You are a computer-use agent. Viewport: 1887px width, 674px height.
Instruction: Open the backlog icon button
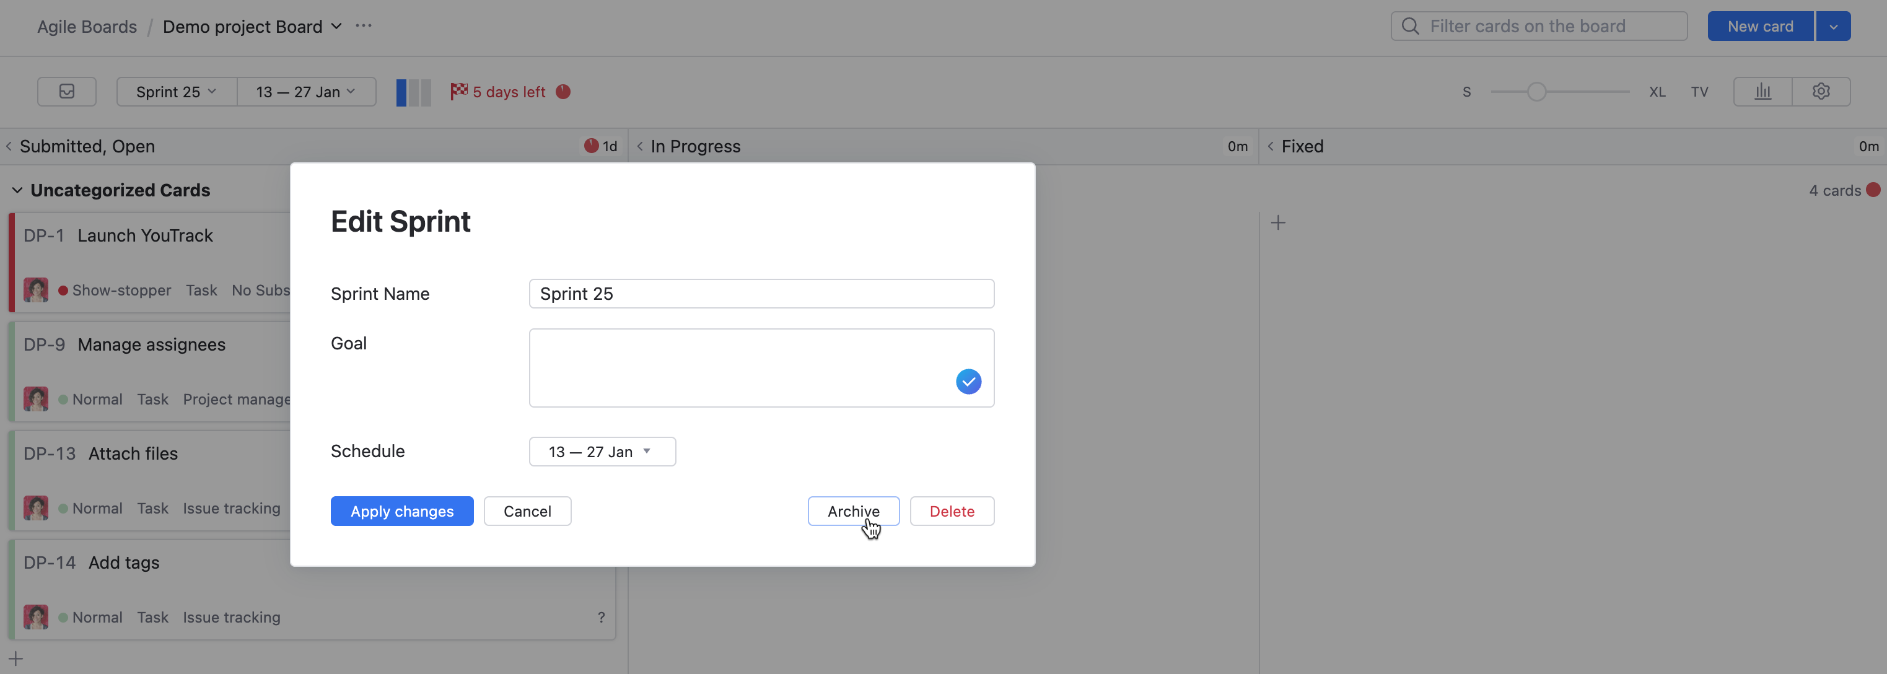click(x=67, y=92)
